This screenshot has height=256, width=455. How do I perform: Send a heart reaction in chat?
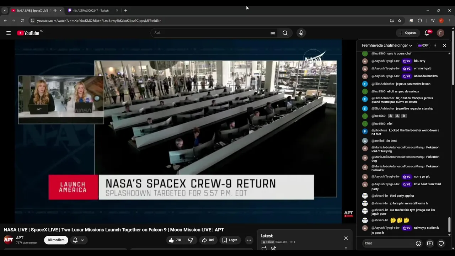(441, 244)
